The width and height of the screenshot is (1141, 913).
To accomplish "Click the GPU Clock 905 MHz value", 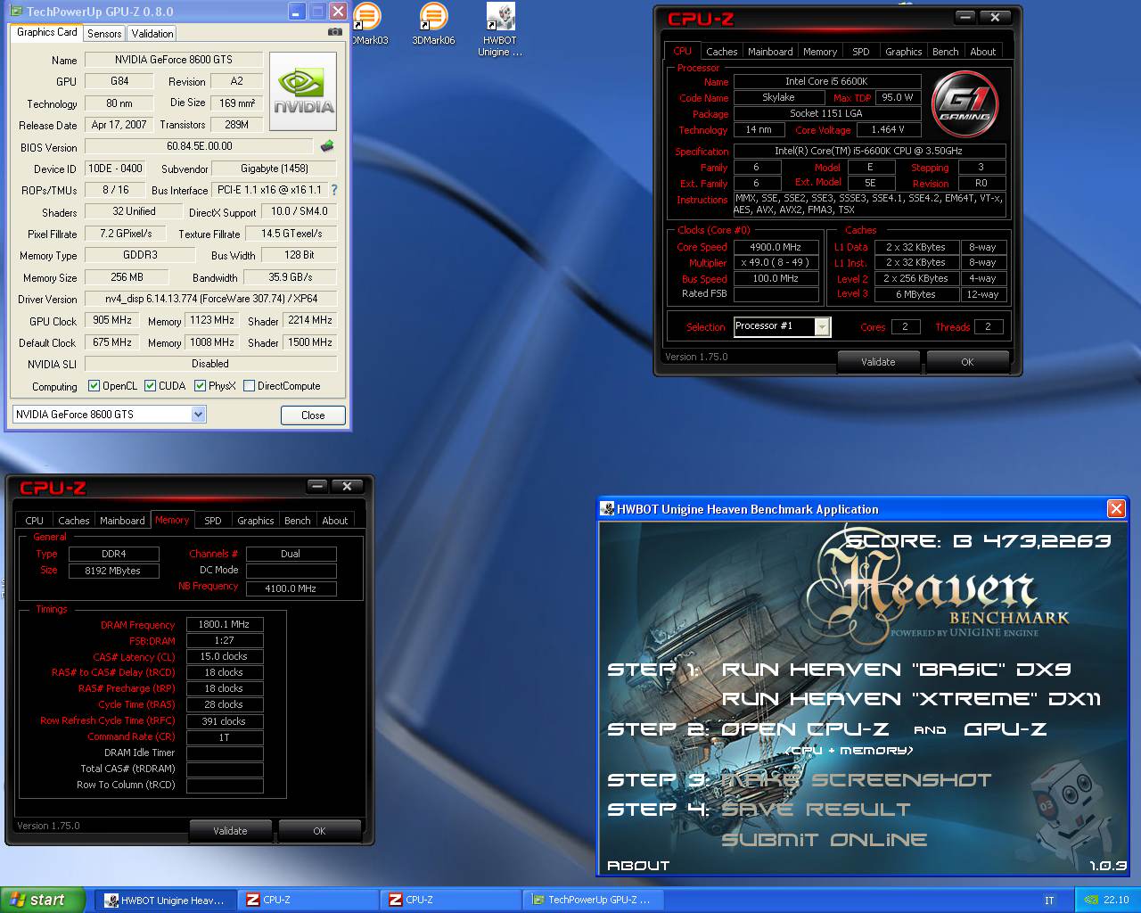I will click(x=111, y=320).
